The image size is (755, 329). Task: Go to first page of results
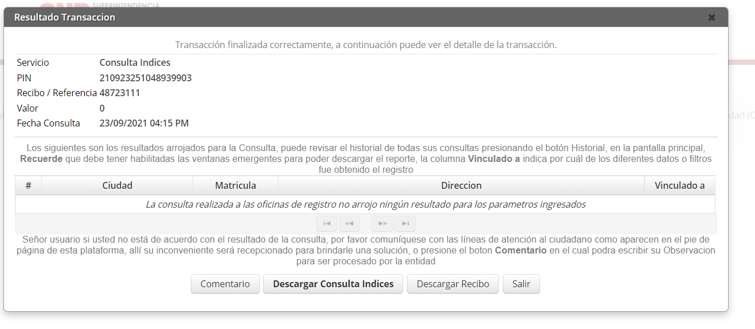(326, 224)
